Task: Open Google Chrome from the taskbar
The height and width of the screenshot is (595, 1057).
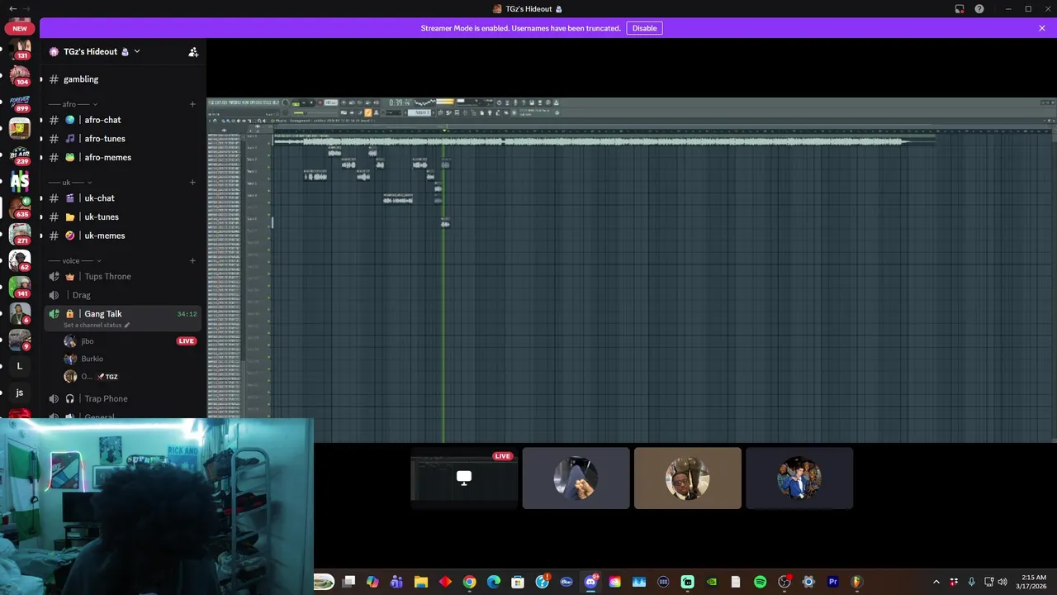Action: 469,582
